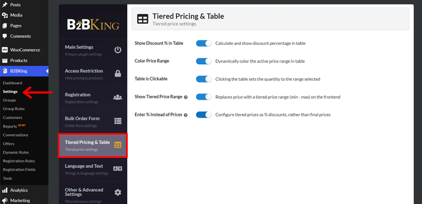
Task: Click the Access Restriction lock icon
Action: click(x=118, y=74)
